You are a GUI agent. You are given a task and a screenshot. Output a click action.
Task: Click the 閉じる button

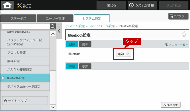click(x=111, y=5)
